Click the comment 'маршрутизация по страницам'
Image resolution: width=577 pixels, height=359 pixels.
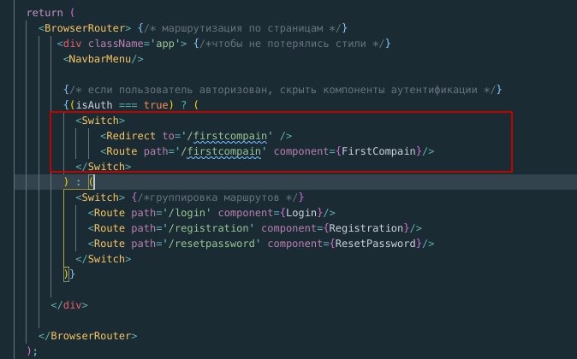242,28
